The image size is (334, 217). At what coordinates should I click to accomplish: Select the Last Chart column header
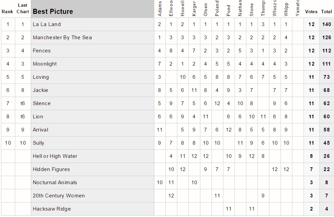click(23, 8)
